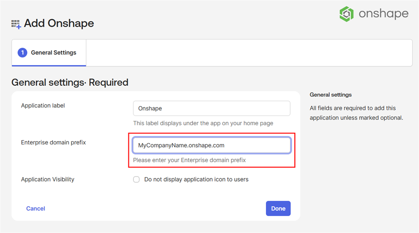This screenshot has width=419, height=233.
Task: Click the Onshape hexagon logo icon
Action: (347, 14)
